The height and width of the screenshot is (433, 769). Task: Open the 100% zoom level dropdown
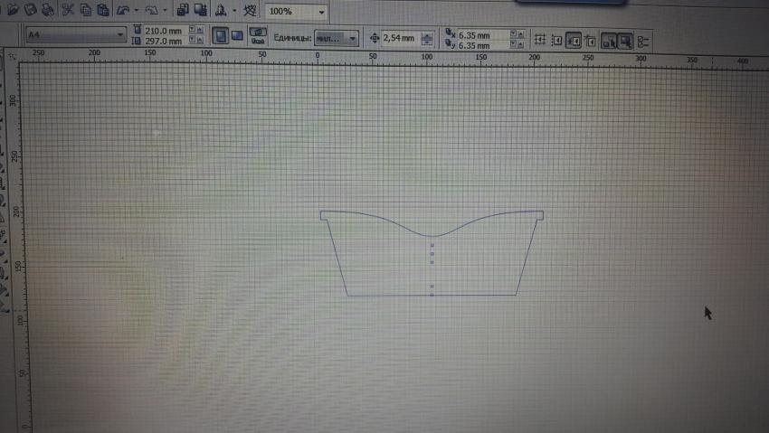click(321, 12)
